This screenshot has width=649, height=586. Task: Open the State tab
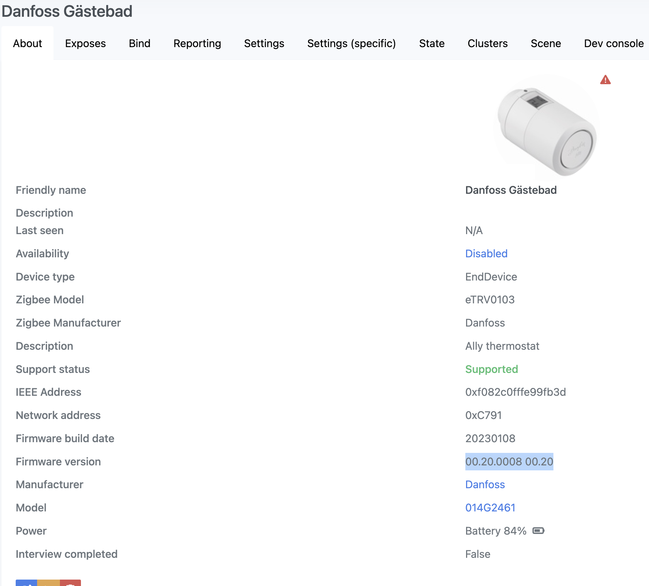click(x=431, y=43)
